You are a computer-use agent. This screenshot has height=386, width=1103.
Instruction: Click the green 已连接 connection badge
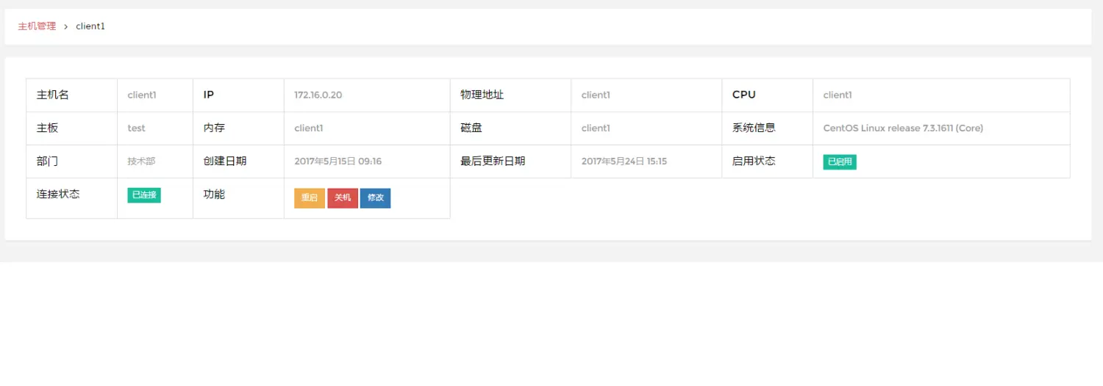point(144,195)
